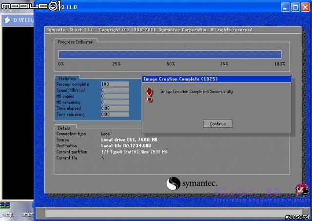Click the 50% mark on progress scale
312x221 pixels.
point(171,64)
